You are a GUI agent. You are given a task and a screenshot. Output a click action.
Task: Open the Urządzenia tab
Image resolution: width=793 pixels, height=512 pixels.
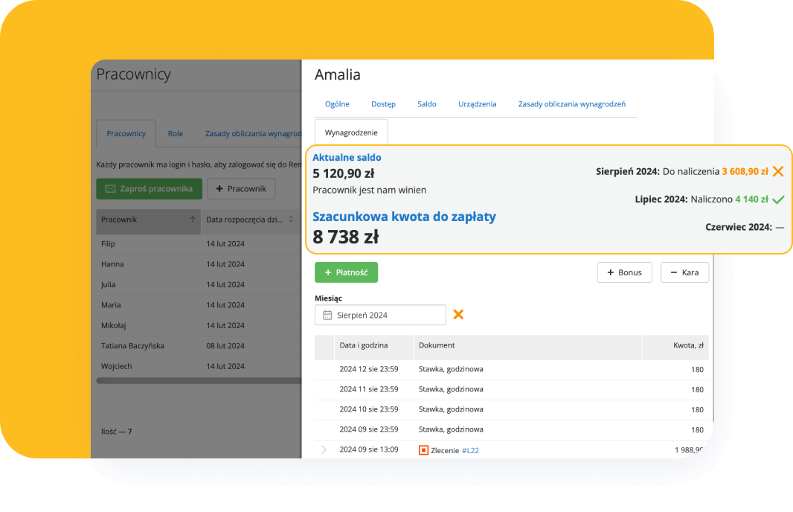[x=477, y=104]
